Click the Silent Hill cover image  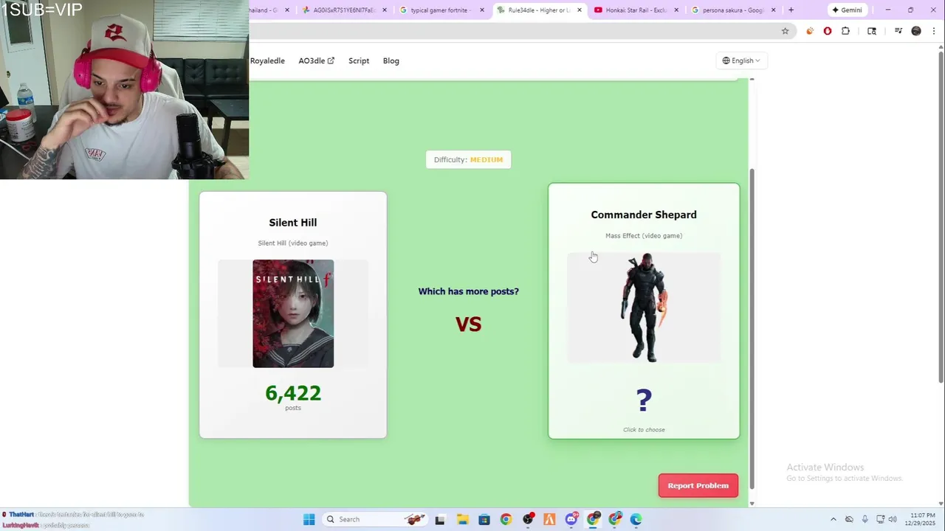[x=293, y=313]
